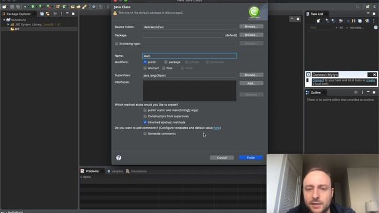Screen dimensions: 379x213
Task: Click the toolbar search magnifier icon
Action: pos(358,7)
